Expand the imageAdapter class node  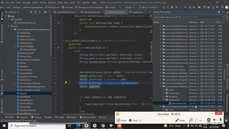click(x=15, y=73)
